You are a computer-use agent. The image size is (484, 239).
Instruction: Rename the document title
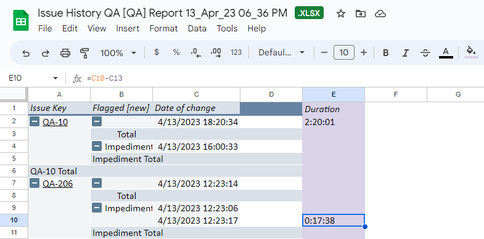click(x=163, y=13)
